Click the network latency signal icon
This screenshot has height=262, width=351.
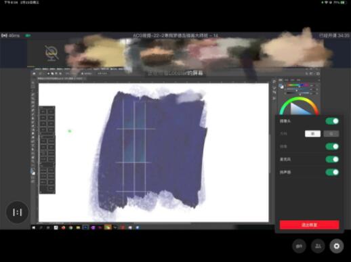[x=4, y=35]
